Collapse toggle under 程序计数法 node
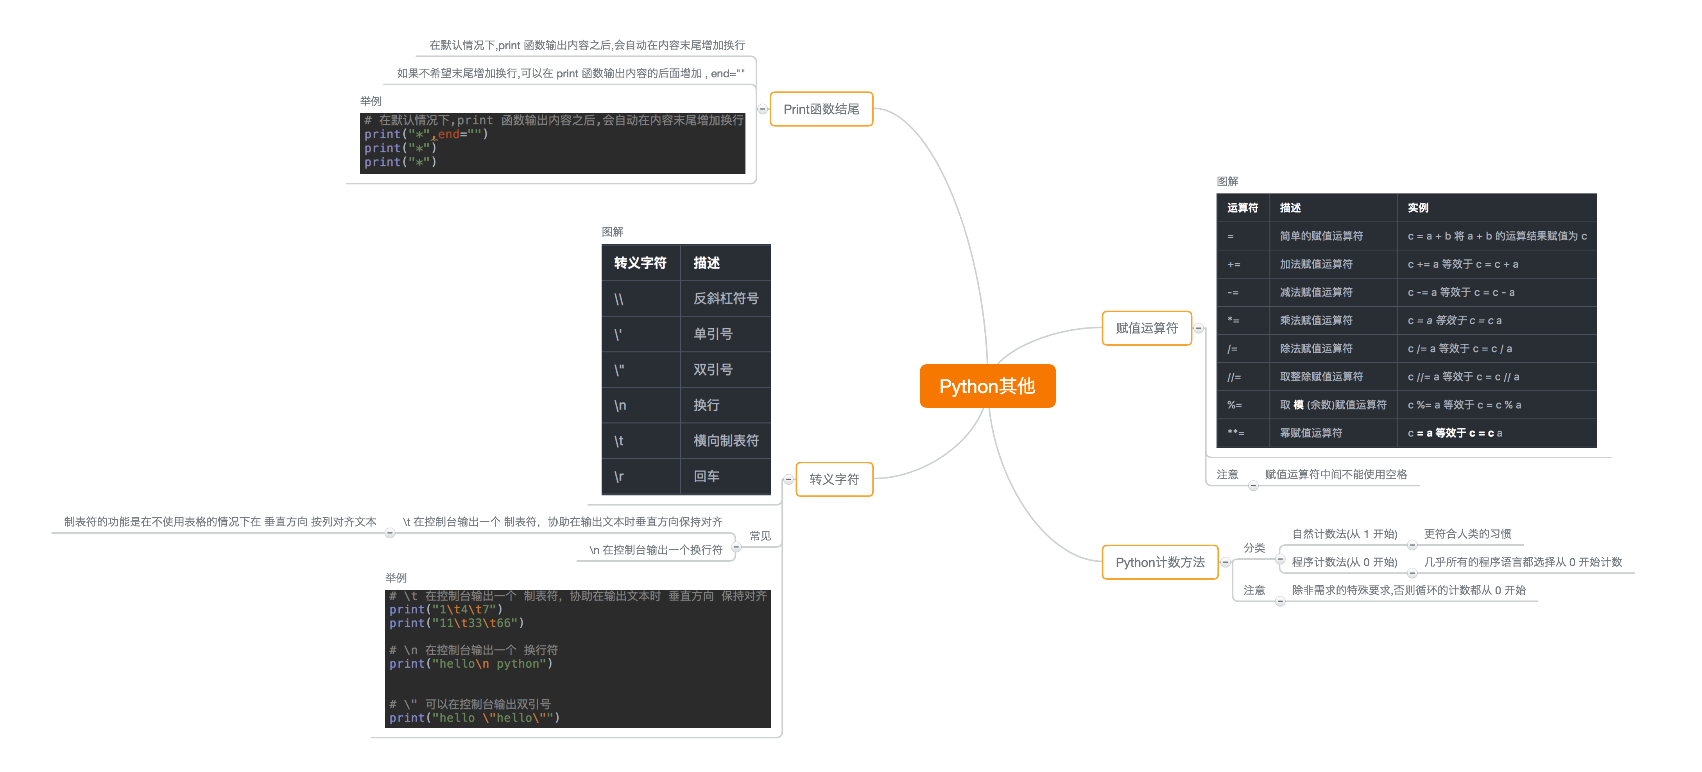The image size is (1702, 772). pos(1412,573)
